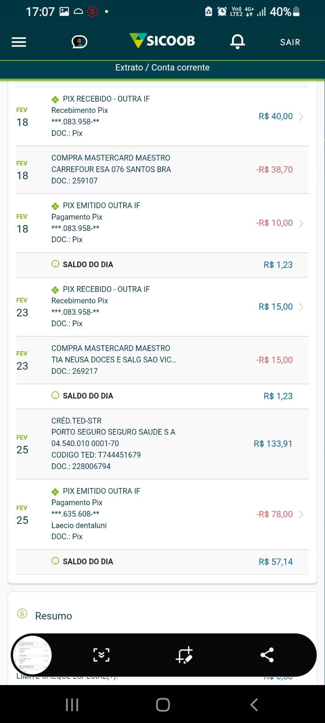Screen dimensions: 325x723
Task: Expand the -R$ 10,00 Pix payment details
Action: 301,223
